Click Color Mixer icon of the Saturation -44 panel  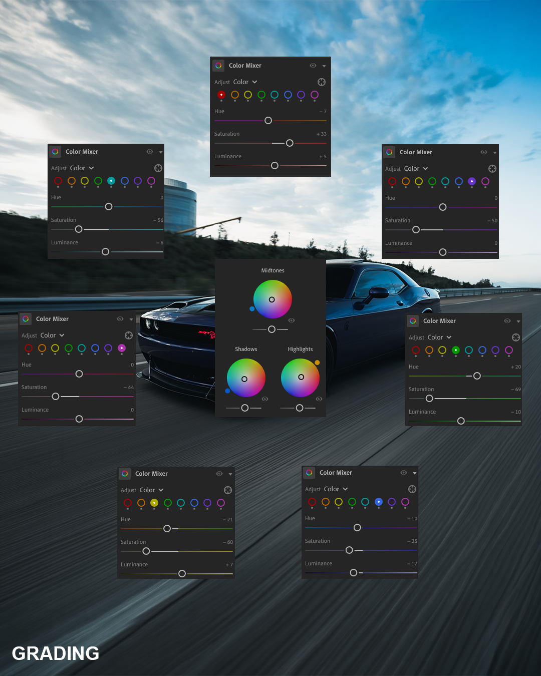pyautogui.click(x=26, y=319)
